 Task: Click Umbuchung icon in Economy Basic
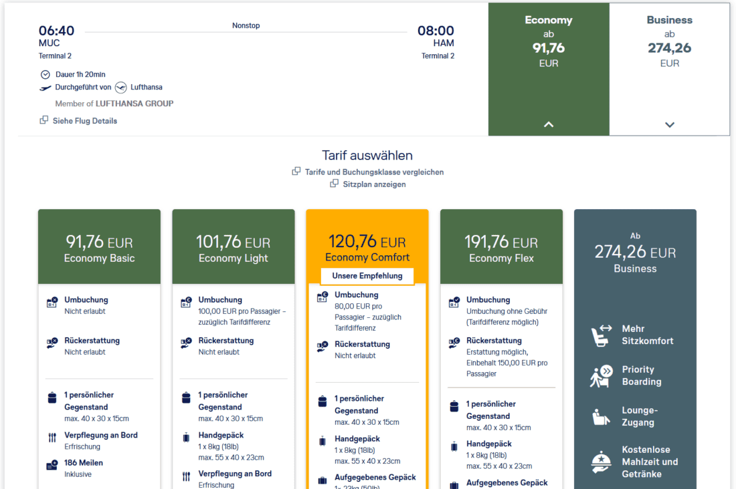[52, 303]
